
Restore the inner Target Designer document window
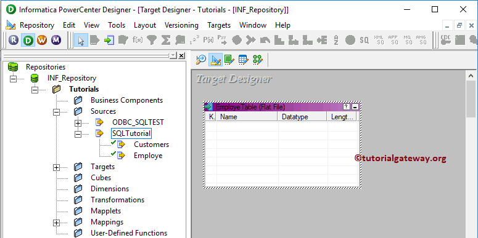tap(459, 26)
